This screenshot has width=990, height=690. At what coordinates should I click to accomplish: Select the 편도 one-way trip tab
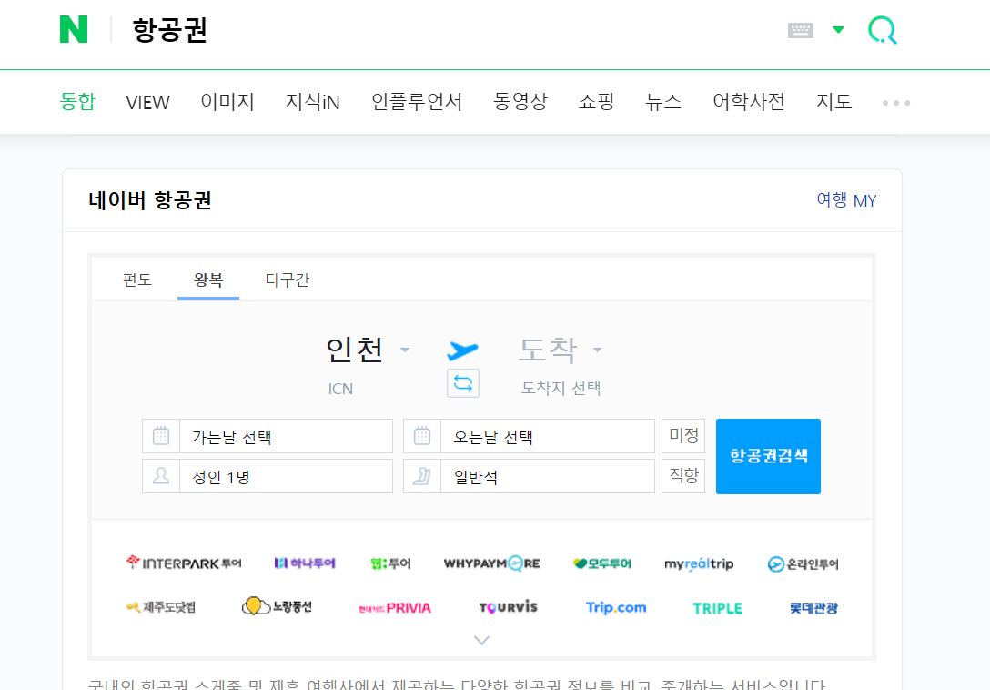pyautogui.click(x=137, y=279)
